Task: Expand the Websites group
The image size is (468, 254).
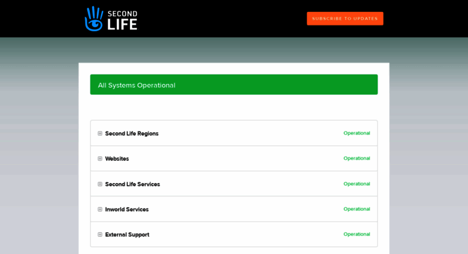Action: tap(100, 159)
